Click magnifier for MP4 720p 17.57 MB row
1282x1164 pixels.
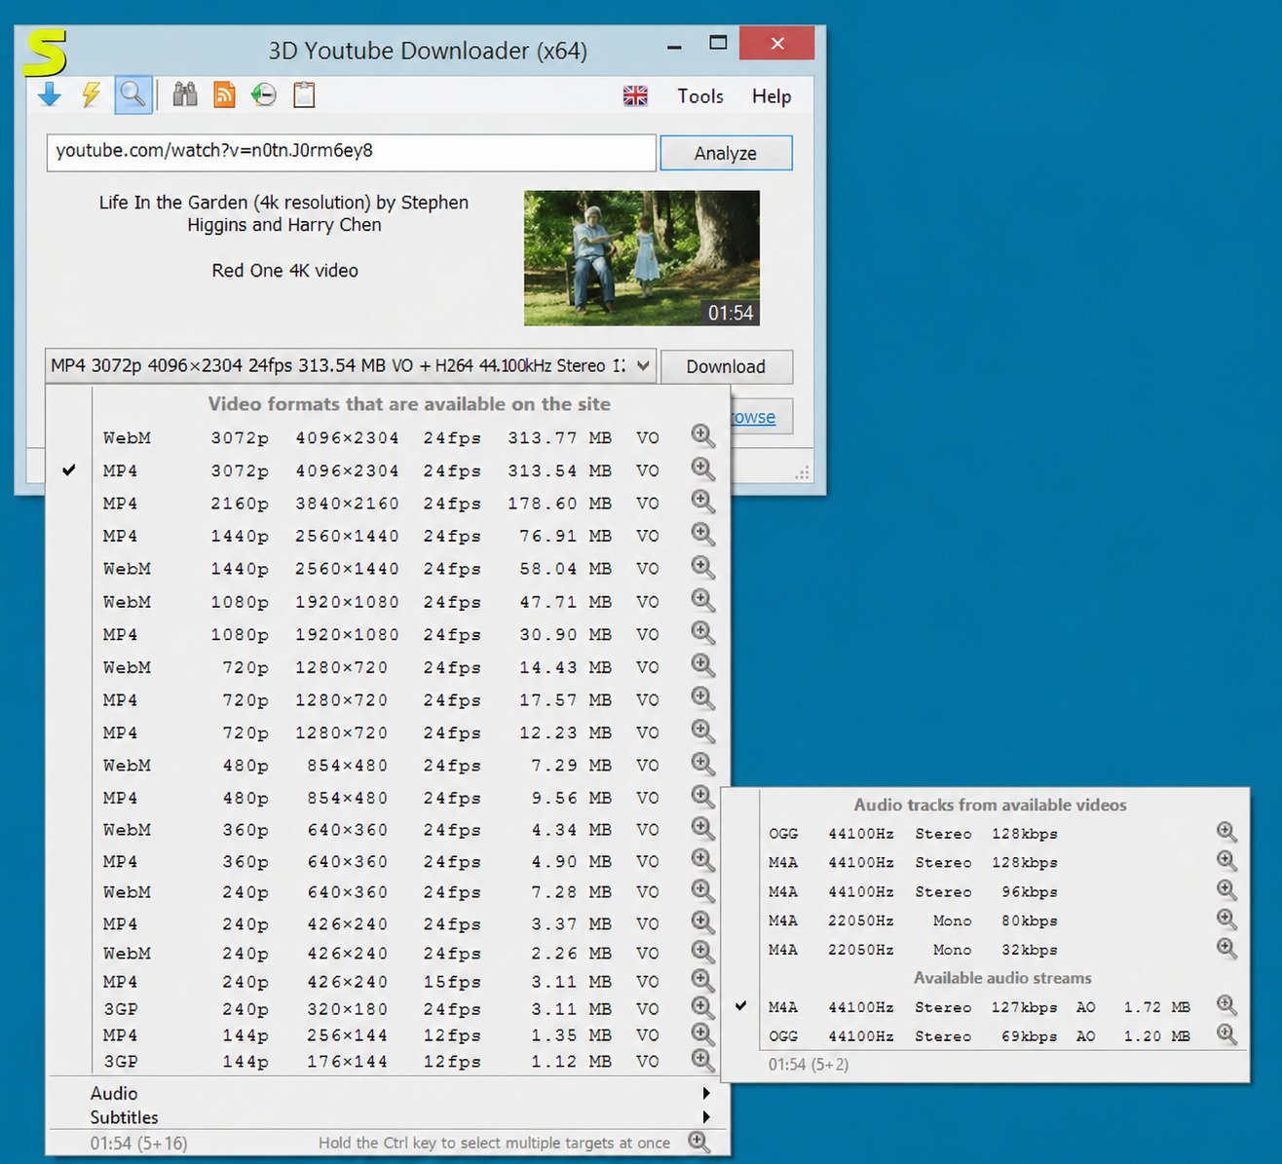702,698
